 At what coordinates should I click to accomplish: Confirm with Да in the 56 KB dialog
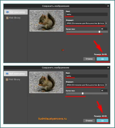[x=102, y=59]
